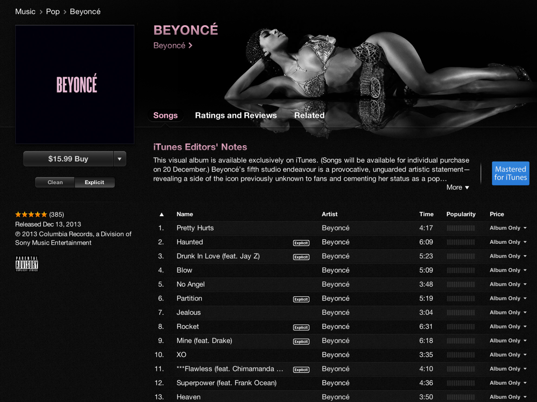Switch to the Songs tab
537x402 pixels.
click(165, 115)
